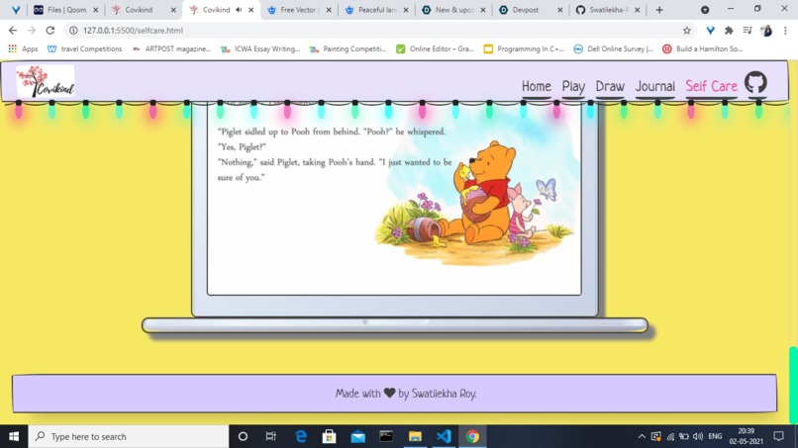Bookmark this page with the star
798x448 pixels.
point(687,31)
